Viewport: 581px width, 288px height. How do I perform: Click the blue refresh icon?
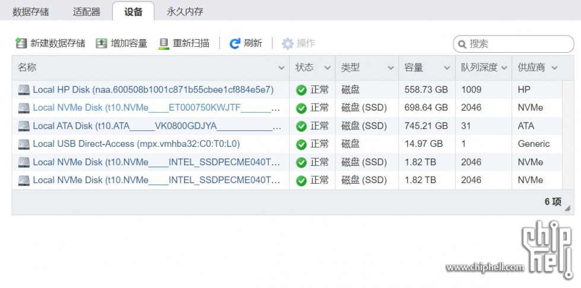point(235,43)
